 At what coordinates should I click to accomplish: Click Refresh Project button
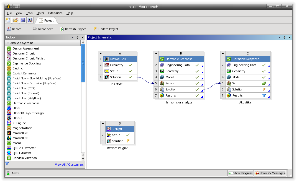tap(73, 29)
